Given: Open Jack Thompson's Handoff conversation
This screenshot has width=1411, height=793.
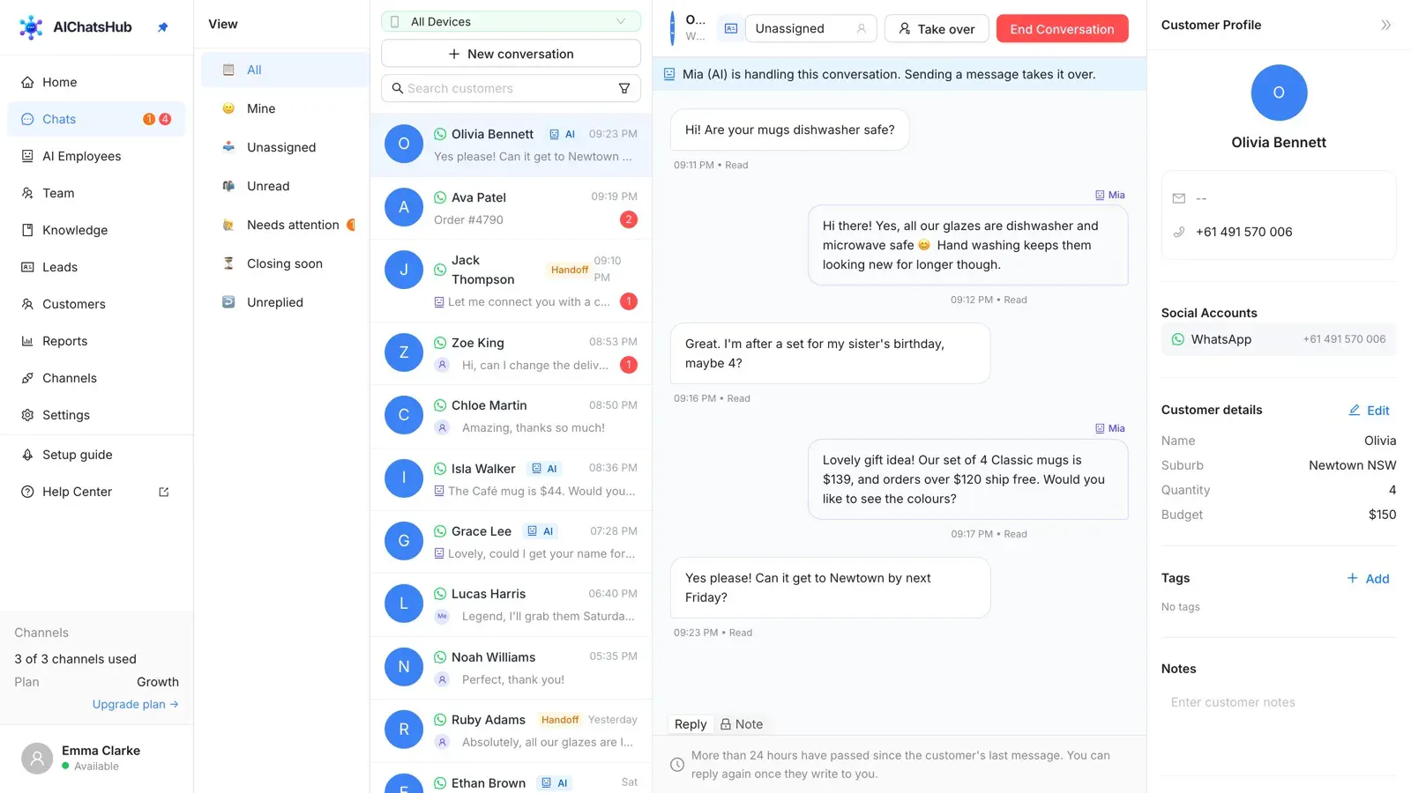Looking at the screenshot, I should coord(511,281).
